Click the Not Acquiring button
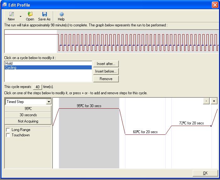Viewport: 220px width, 180px height. pos(28,121)
